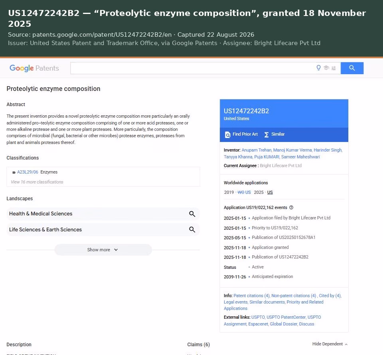Search the Life Sciences & Earth Sciences landscape
The width and height of the screenshot is (383, 355).
[192, 229]
